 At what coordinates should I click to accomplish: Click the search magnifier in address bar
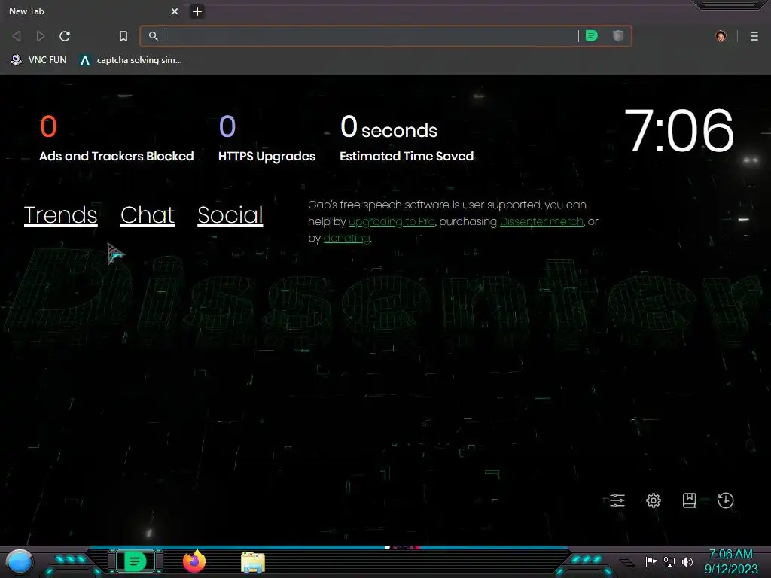(x=154, y=36)
